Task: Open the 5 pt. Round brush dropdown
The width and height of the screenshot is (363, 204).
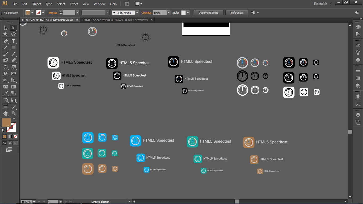Action: click(x=137, y=13)
